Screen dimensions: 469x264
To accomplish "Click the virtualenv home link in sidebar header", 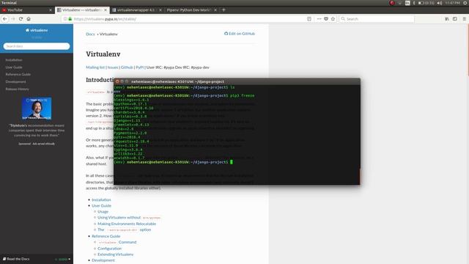I will tap(37, 30).
